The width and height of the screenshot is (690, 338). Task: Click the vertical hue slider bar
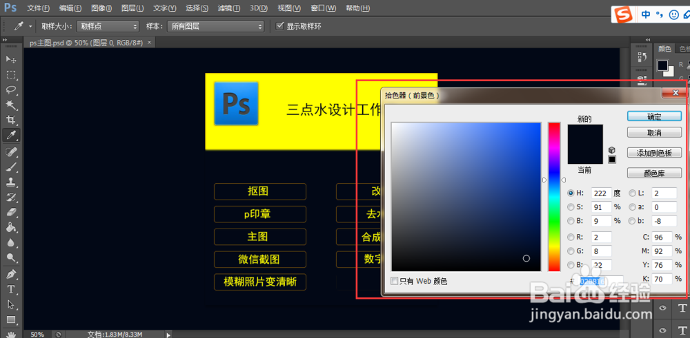pos(553,197)
